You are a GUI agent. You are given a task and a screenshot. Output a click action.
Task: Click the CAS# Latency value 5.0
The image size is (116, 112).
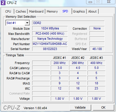tap(96, 68)
